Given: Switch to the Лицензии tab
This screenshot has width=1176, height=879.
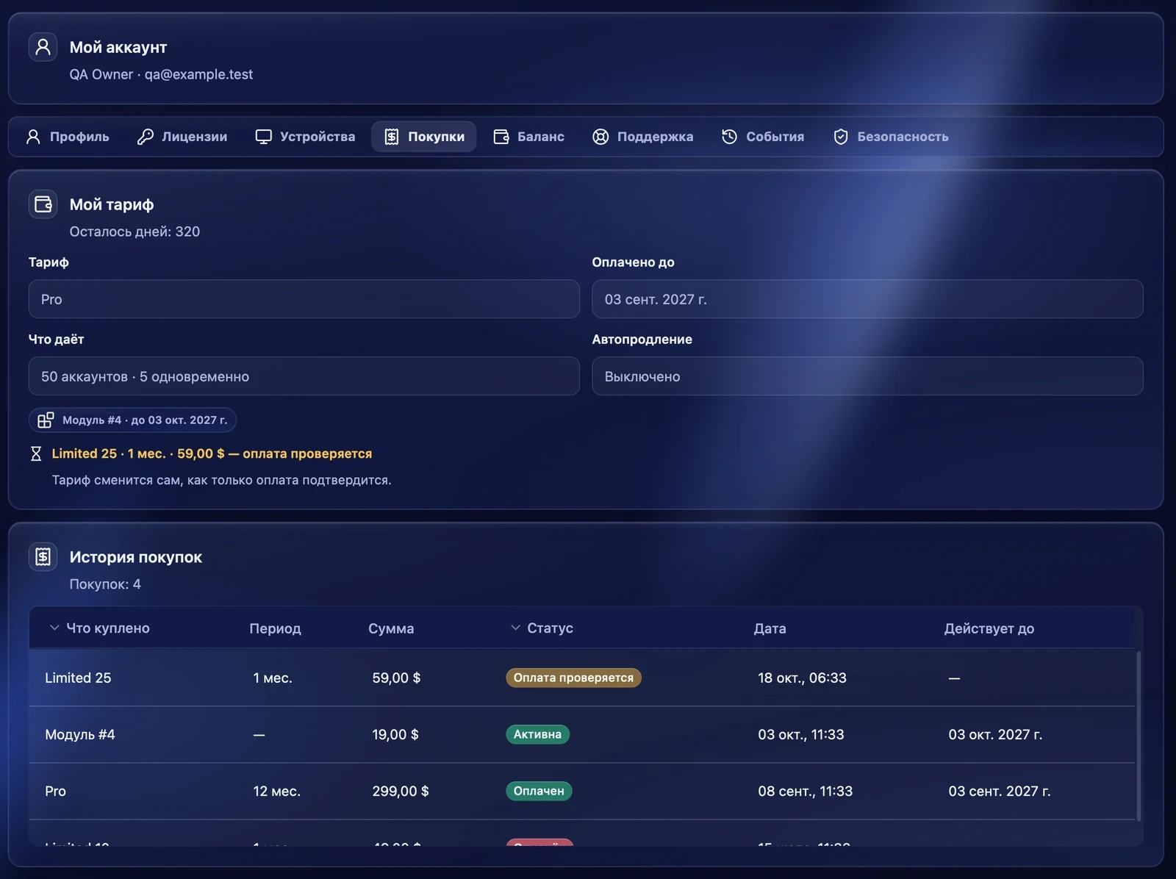Looking at the screenshot, I should 182,137.
